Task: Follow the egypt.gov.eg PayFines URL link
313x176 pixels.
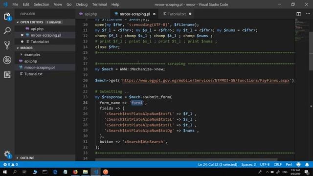Action: (206, 80)
